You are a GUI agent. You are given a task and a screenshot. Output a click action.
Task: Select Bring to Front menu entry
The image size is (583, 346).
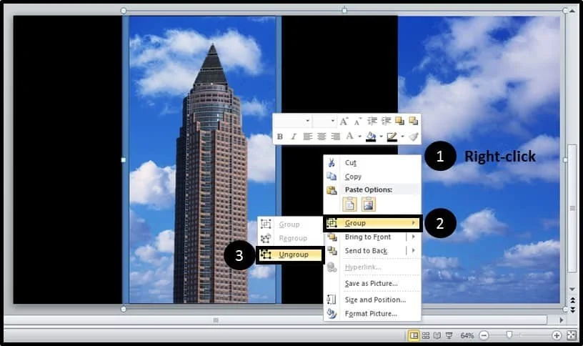coord(368,237)
